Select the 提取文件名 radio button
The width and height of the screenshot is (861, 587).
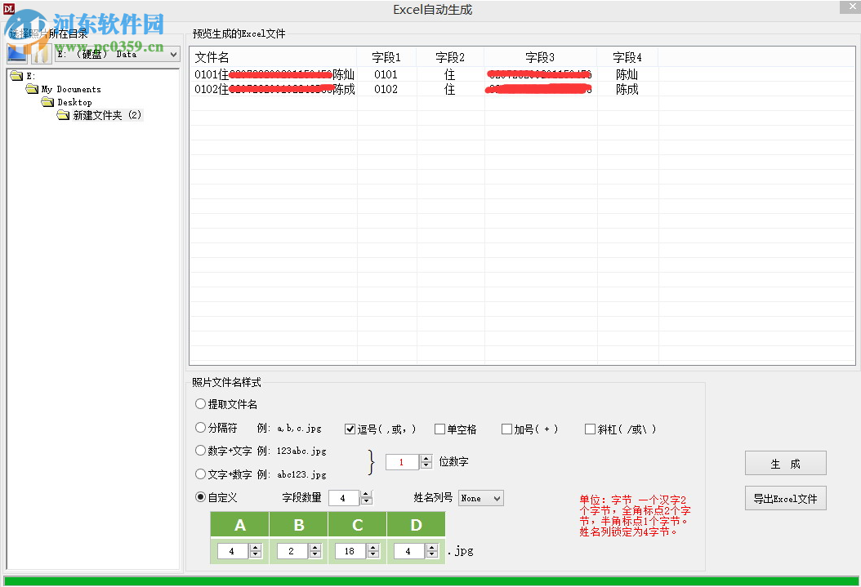200,403
